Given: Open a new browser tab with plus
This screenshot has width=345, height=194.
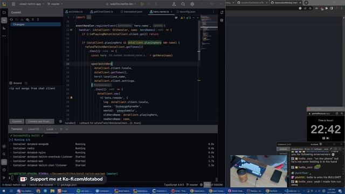Looking at the screenshot, I should (306, 3).
